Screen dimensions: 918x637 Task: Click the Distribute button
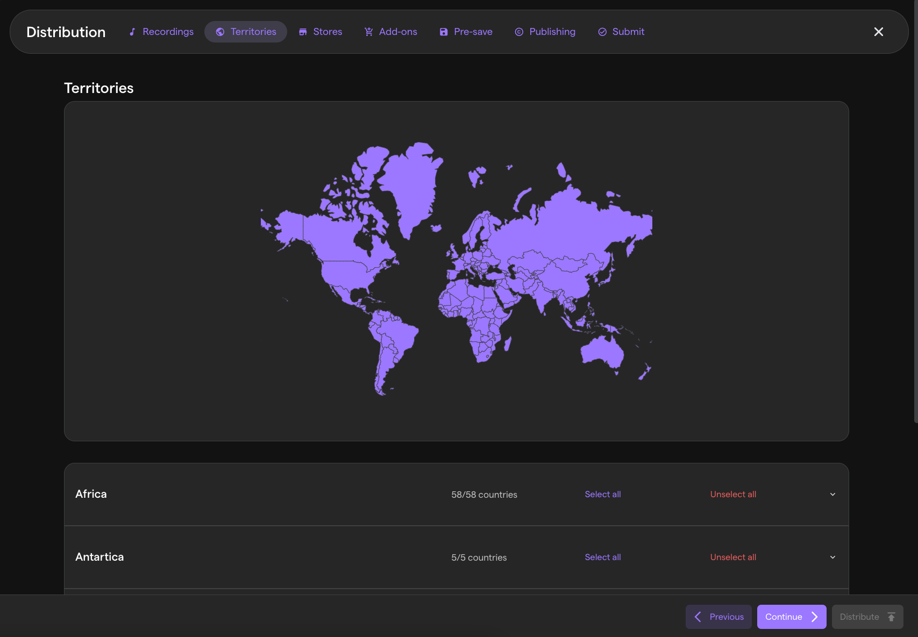[x=867, y=617]
